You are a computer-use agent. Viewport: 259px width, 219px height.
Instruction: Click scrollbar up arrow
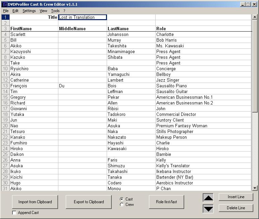(x=255, y=17)
